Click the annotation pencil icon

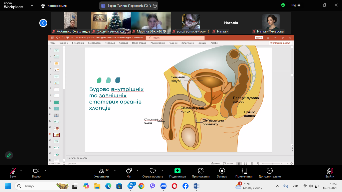(x=9, y=155)
